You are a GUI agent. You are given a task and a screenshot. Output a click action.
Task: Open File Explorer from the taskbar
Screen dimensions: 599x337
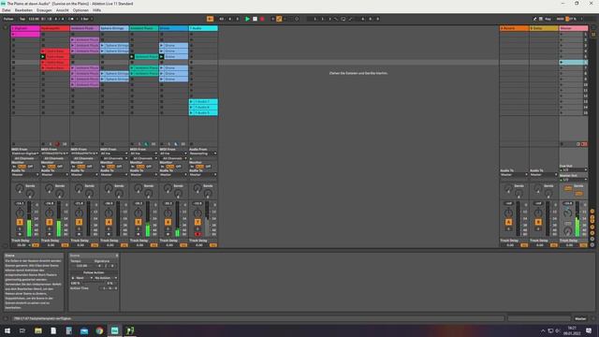38,330
